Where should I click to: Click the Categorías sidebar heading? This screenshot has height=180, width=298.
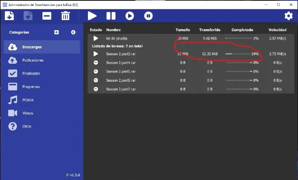[19, 32]
